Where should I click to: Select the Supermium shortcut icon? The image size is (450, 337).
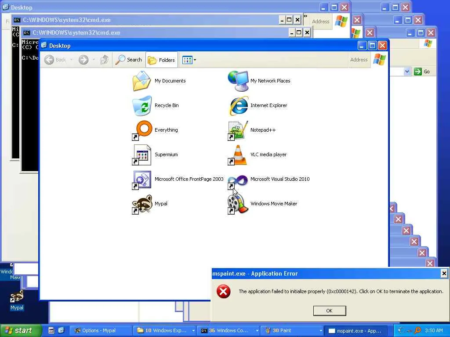coord(142,155)
